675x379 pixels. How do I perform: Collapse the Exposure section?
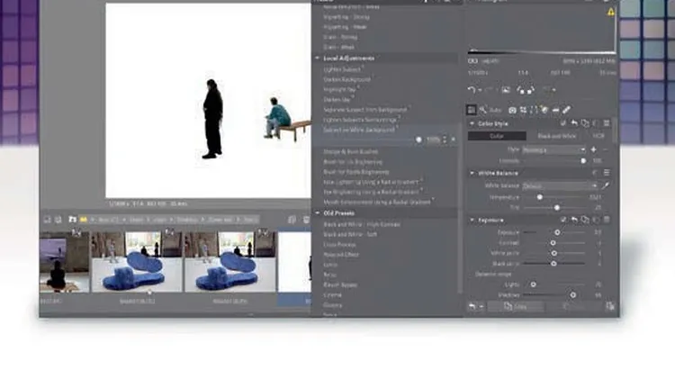point(472,220)
